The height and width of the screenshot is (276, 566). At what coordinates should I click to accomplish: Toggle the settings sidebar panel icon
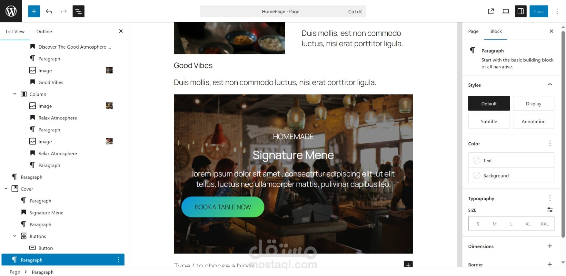(521, 11)
